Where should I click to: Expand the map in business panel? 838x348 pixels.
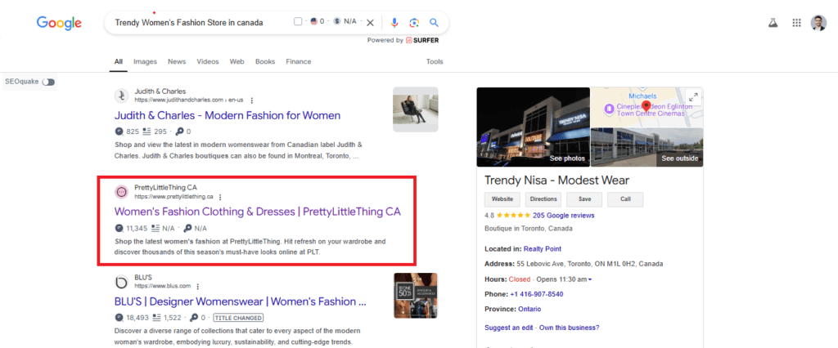(694, 96)
